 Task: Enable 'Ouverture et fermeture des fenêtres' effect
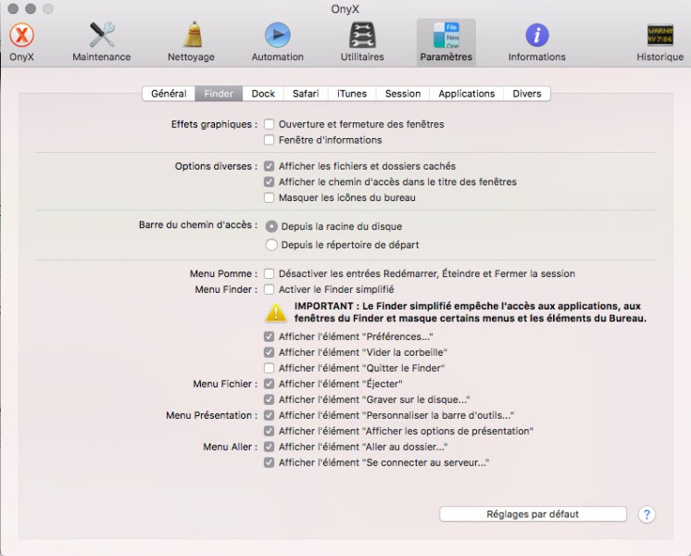pos(270,124)
